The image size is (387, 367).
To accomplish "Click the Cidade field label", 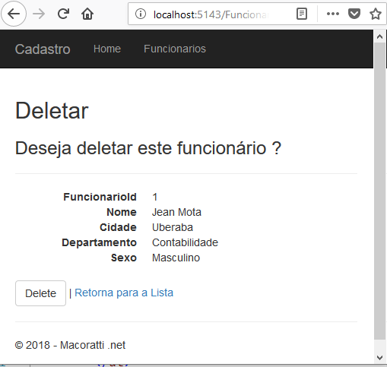I will 118,227.
